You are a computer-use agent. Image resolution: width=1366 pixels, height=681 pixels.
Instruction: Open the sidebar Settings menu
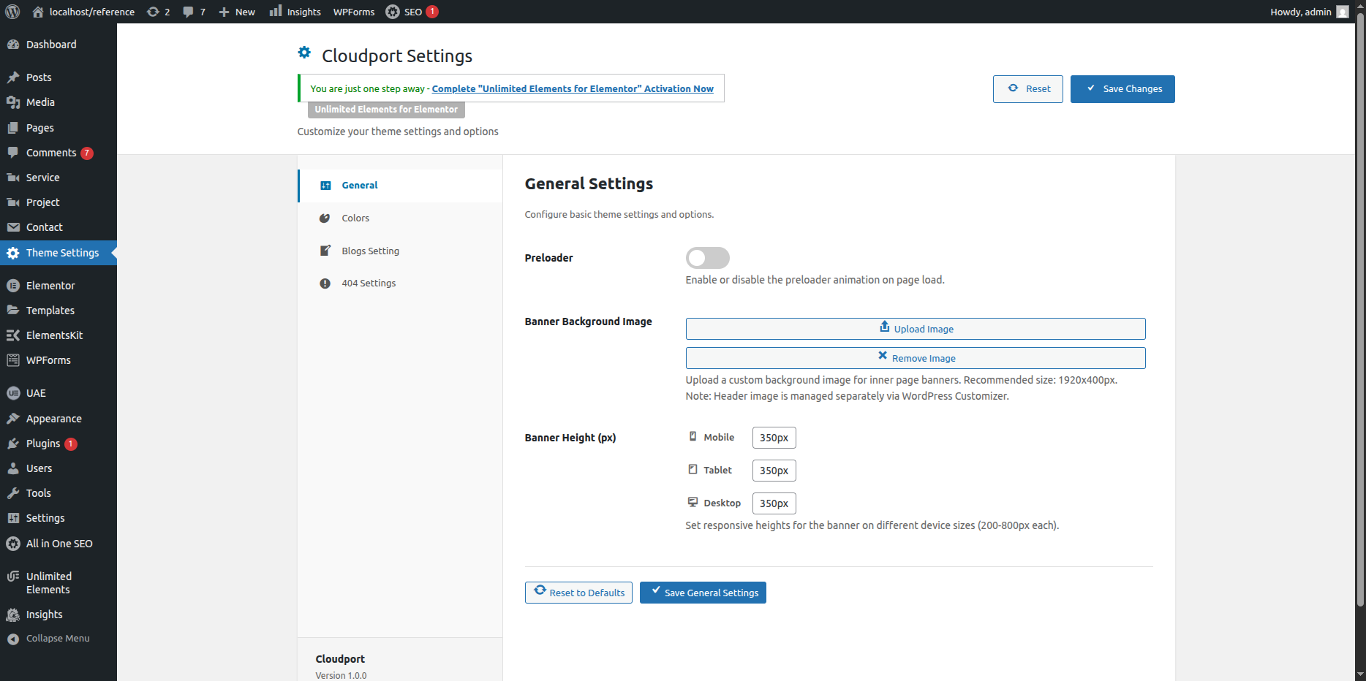tap(59, 518)
